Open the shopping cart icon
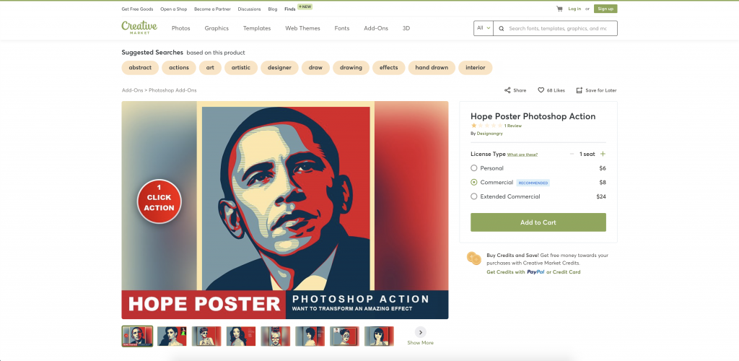Image resolution: width=739 pixels, height=361 pixels. [x=559, y=9]
